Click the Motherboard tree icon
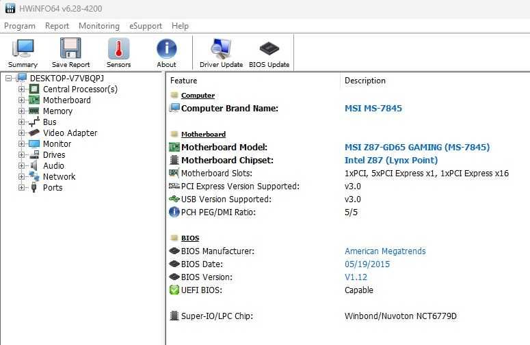Screen dimensions: 530x345 point(34,100)
